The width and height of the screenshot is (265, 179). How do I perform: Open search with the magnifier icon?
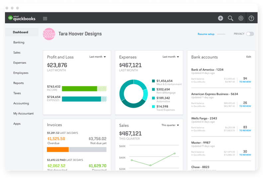point(230,18)
